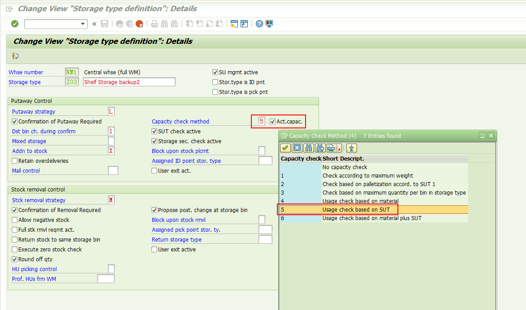Click the 'Short Descript.' column header
This screenshot has width=526, height=310.
(395, 159)
